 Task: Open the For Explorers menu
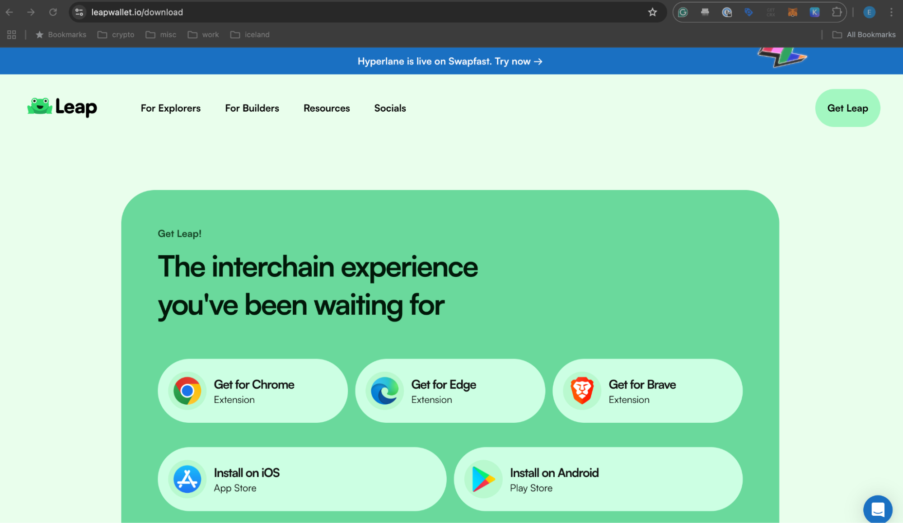point(170,108)
